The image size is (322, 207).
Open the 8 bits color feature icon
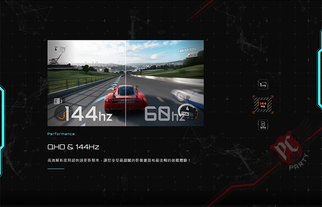coord(263,125)
